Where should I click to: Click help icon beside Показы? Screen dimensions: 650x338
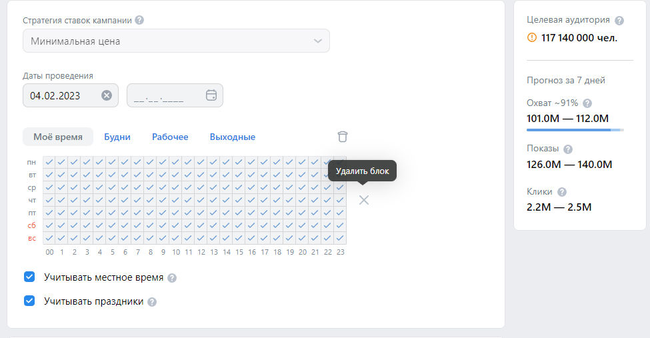[568, 149]
